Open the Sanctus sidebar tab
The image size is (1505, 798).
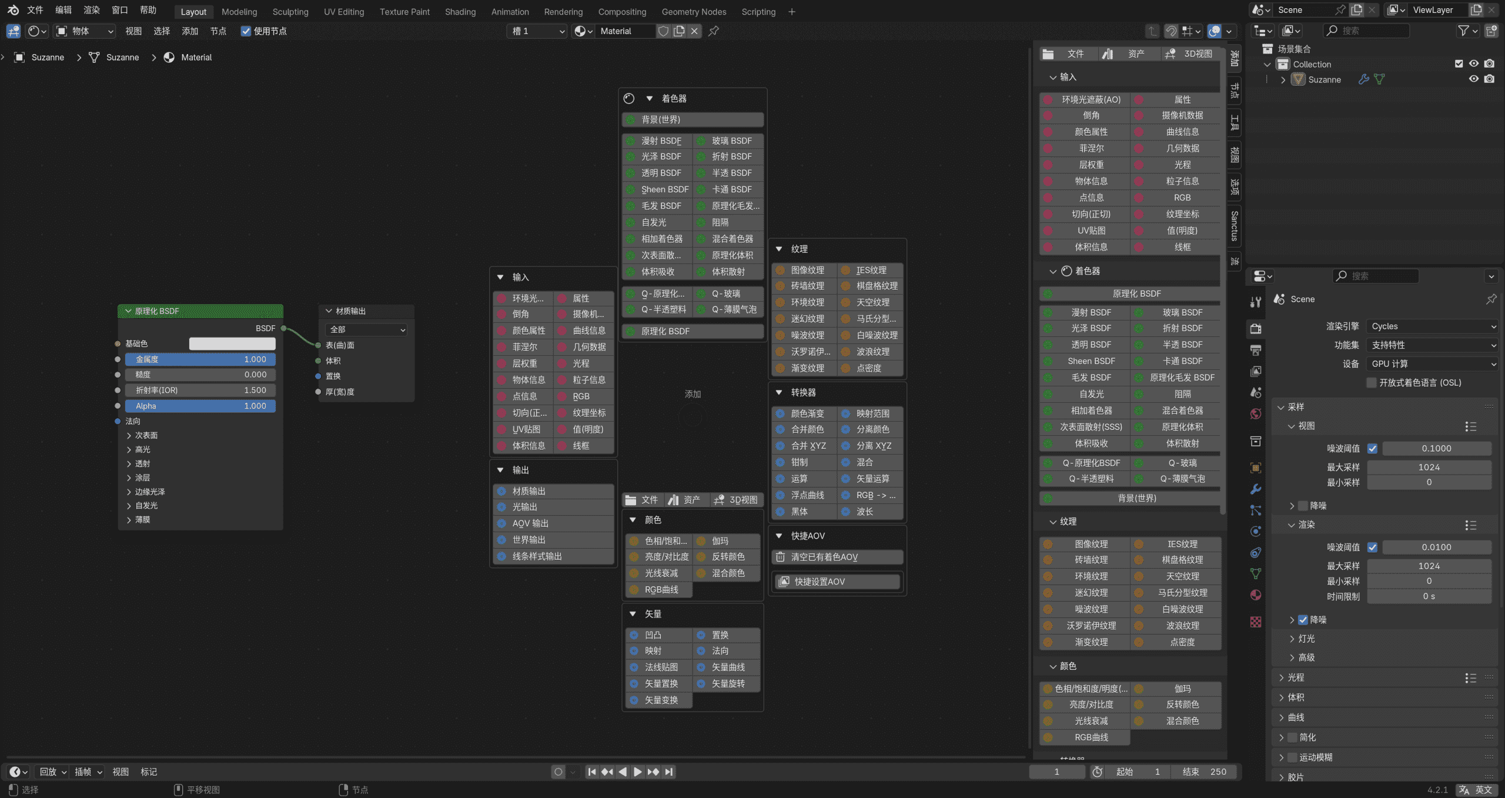coord(1235,226)
